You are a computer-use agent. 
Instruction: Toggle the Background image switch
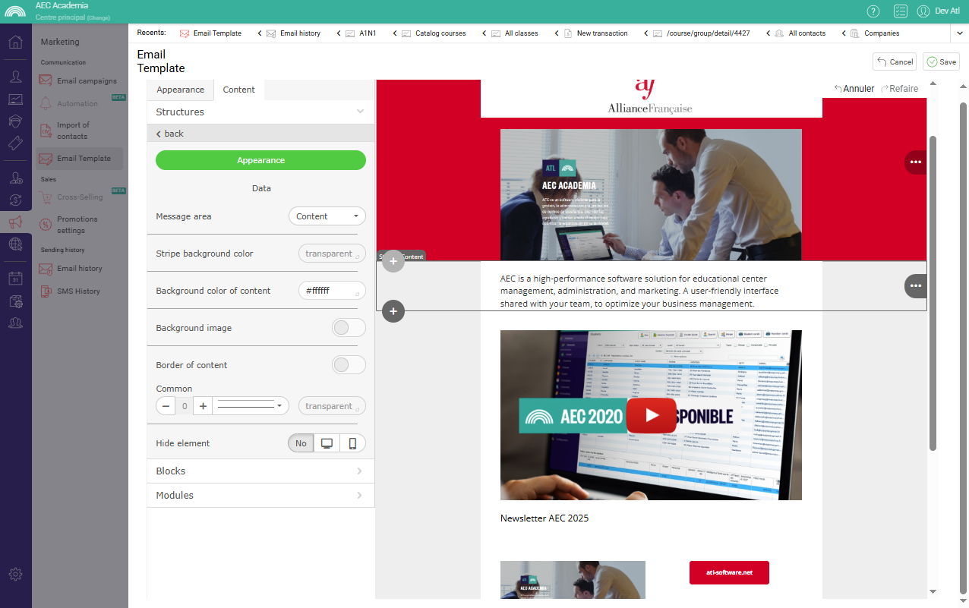point(349,328)
